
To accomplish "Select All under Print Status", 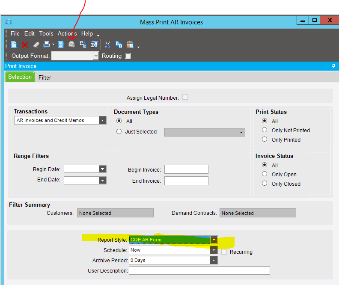I will coord(265,121).
